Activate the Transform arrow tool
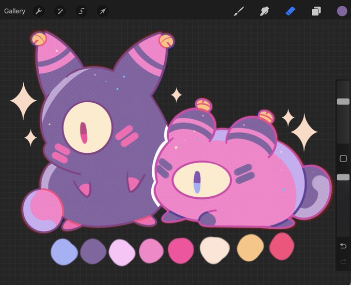This screenshot has height=285, width=351. click(103, 11)
